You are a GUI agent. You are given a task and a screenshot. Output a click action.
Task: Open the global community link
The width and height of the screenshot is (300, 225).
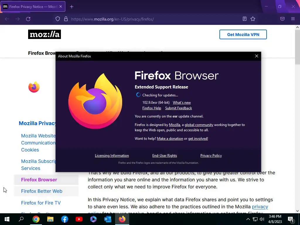click(199, 125)
